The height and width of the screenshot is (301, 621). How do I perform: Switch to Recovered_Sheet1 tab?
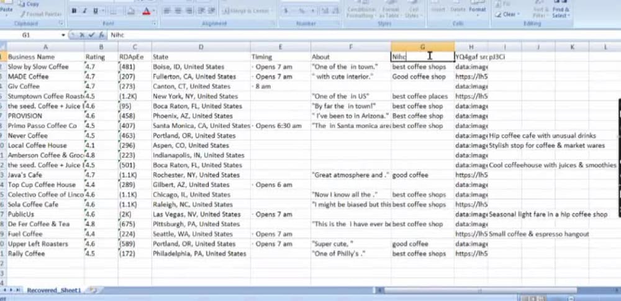[54, 290]
